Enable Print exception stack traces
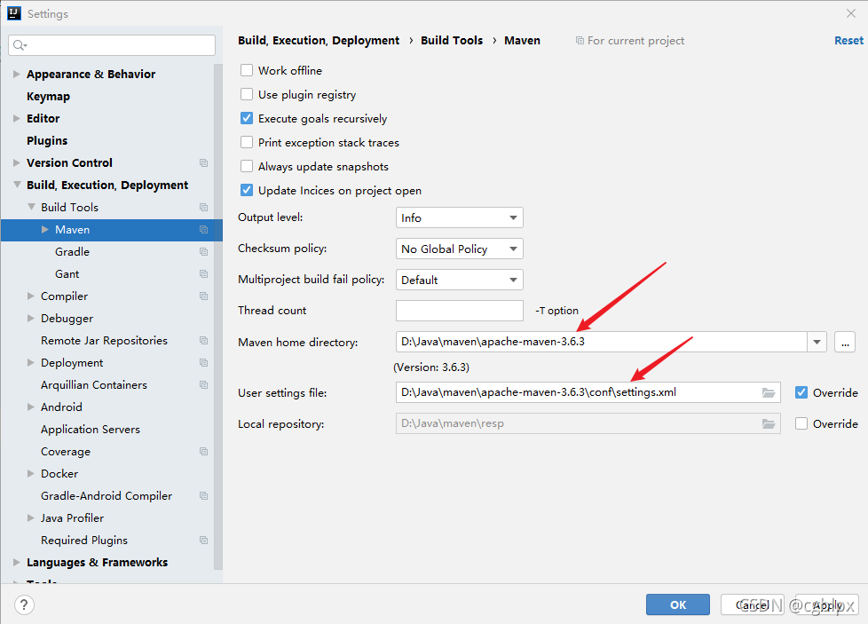 coord(247,142)
